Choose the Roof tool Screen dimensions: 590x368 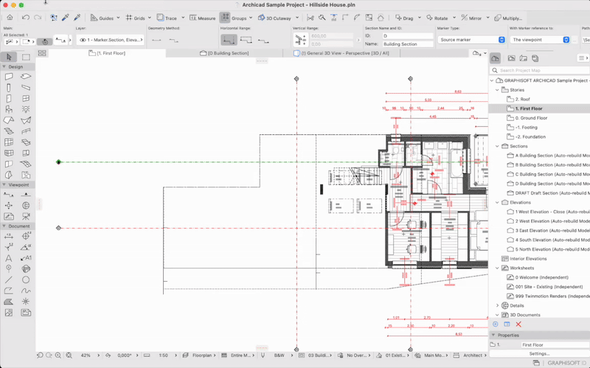(x=9, y=120)
